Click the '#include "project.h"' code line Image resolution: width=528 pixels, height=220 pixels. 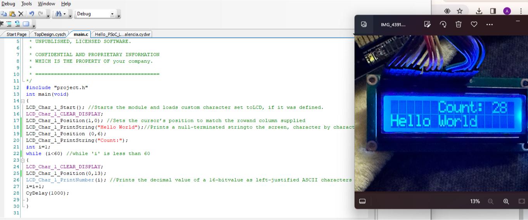pos(57,88)
